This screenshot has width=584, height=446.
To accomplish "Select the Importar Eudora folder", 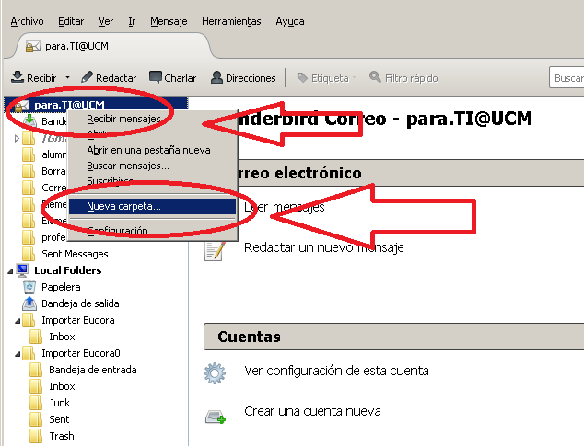I will (x=78, y=320).
